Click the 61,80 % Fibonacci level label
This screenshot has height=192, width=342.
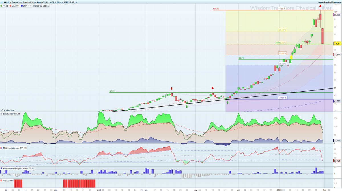pyautogui.click(x=282, y=64)
